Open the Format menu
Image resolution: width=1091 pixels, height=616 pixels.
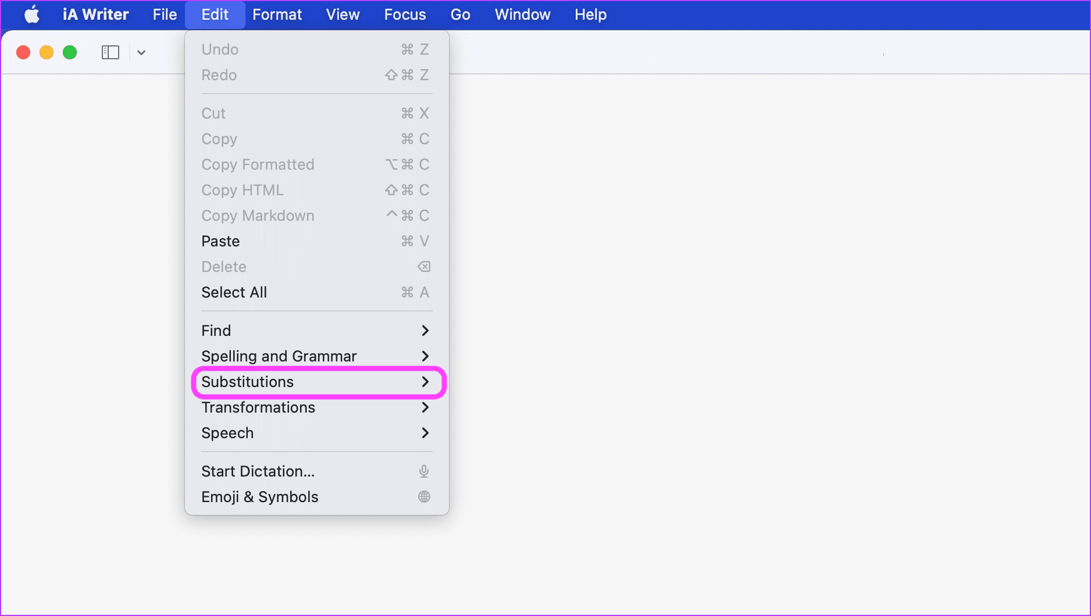coord(277,15)
